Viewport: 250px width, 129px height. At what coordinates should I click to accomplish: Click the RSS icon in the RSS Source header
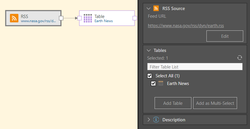point(156,9)
